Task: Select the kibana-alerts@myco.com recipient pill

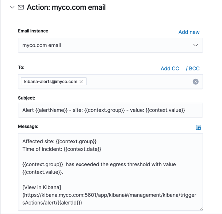Action: pos(50,82)
